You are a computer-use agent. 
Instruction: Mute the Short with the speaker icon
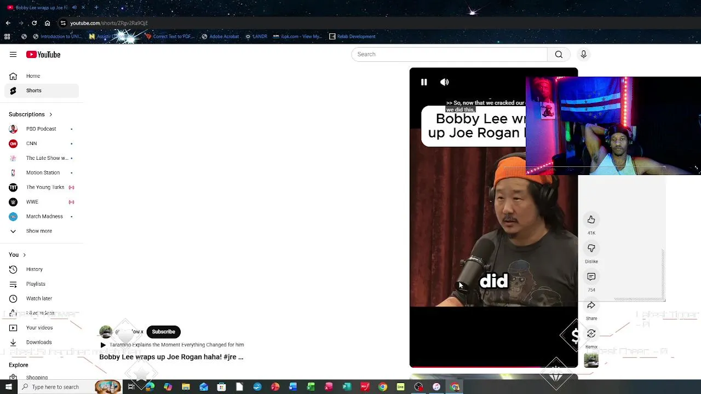(x=445, y=82)
